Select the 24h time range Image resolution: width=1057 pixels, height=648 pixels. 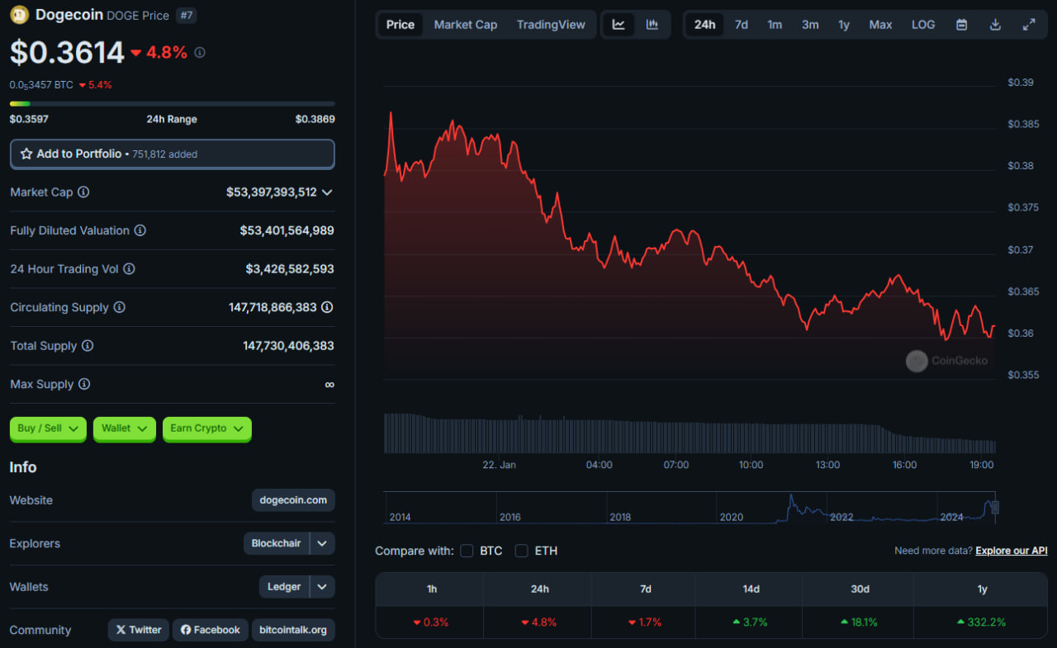(705, 25)
